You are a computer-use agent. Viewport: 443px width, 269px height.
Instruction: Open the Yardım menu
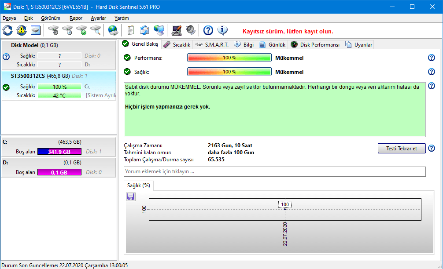[122, 18]
